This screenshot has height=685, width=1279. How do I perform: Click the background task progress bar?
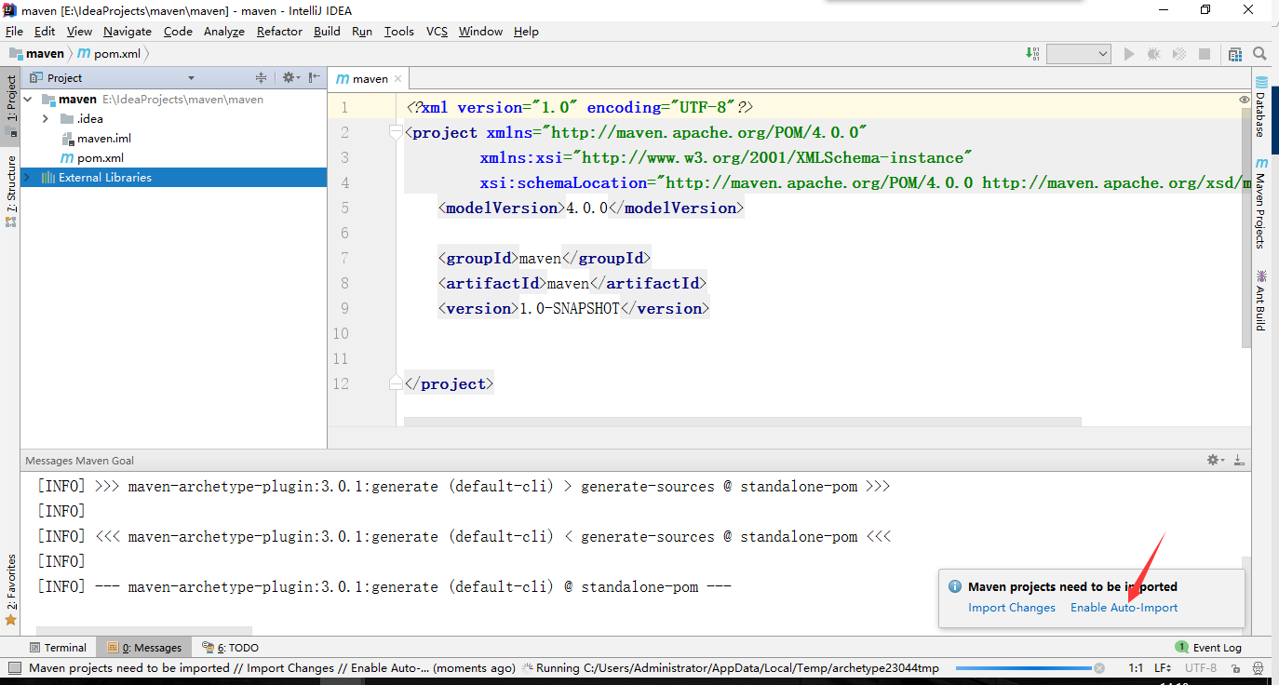pos(1023,668)
